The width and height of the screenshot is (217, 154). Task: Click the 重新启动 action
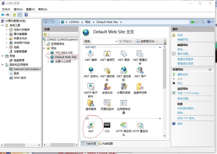(183, 75)
